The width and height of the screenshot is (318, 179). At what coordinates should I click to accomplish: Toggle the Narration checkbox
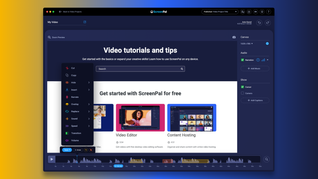(242, 60)
